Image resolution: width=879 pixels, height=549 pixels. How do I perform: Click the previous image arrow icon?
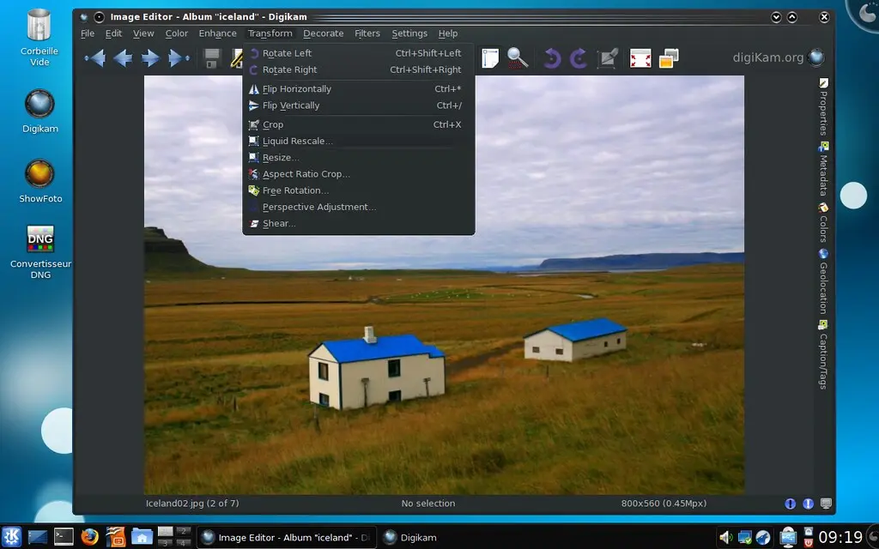point(123,58)
